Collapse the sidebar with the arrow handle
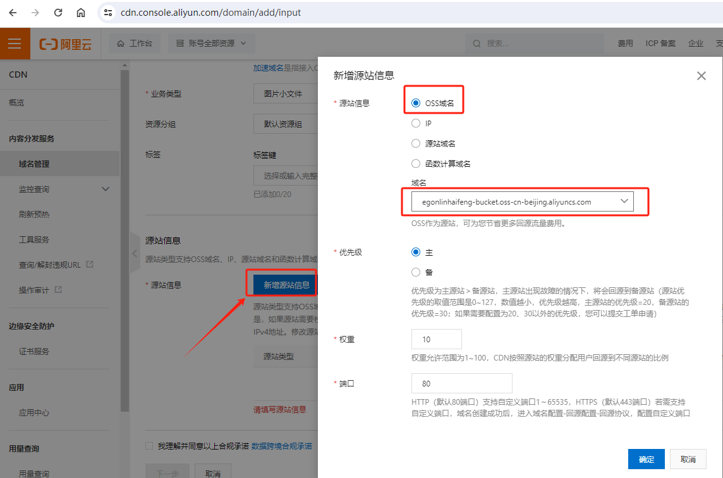 click(134, 253)
